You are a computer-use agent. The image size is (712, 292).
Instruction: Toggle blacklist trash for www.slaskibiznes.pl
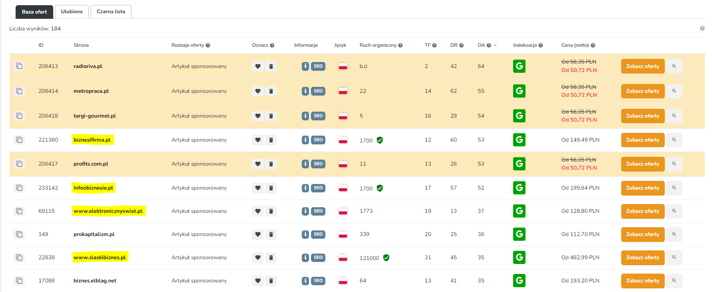coord(271,258)
